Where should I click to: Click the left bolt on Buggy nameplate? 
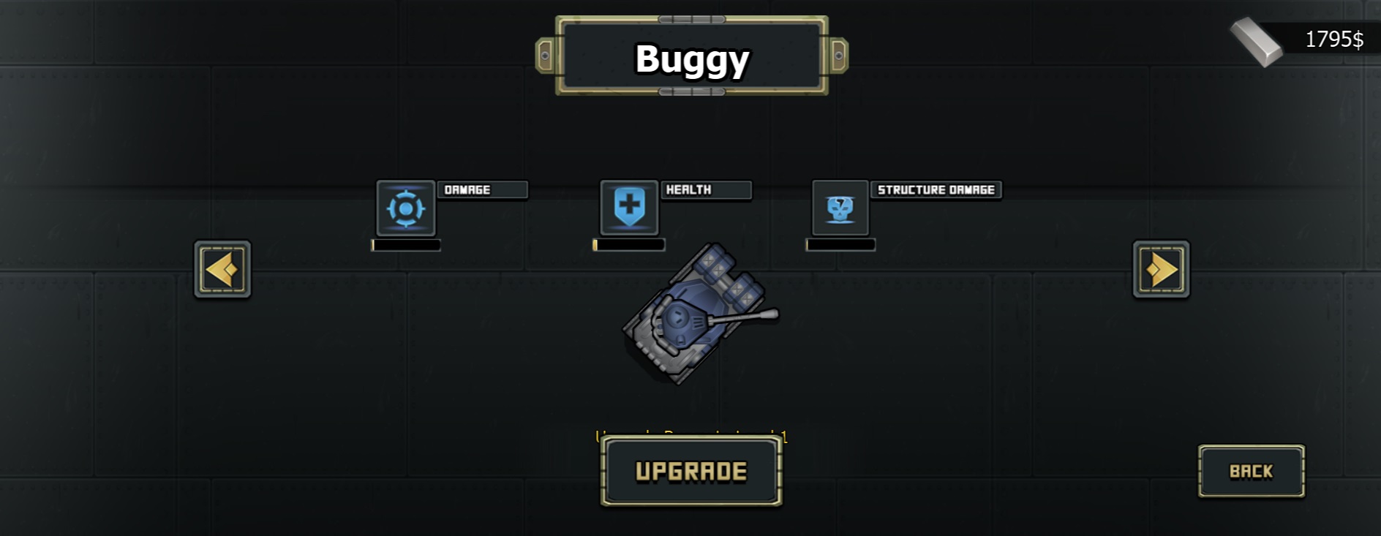coord(545,56)
